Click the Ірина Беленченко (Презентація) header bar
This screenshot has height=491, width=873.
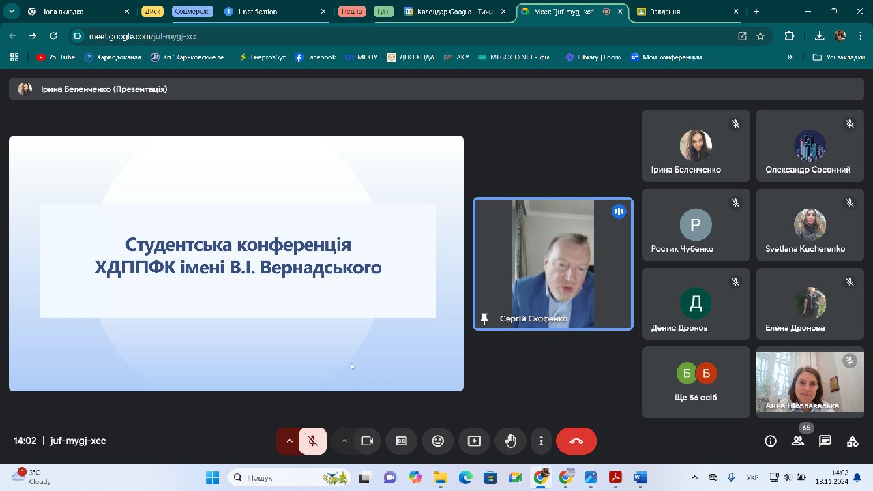[436, 89]
